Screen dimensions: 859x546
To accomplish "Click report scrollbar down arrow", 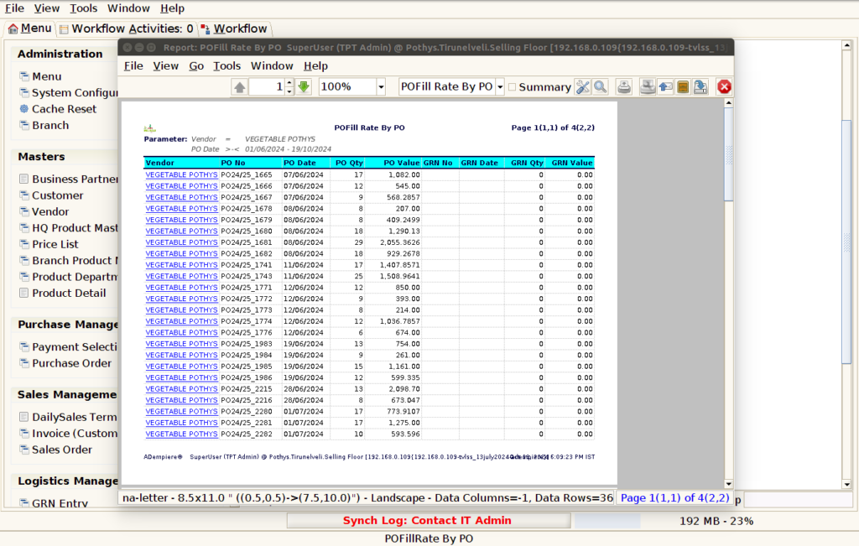I will click(x=729, y=484).
